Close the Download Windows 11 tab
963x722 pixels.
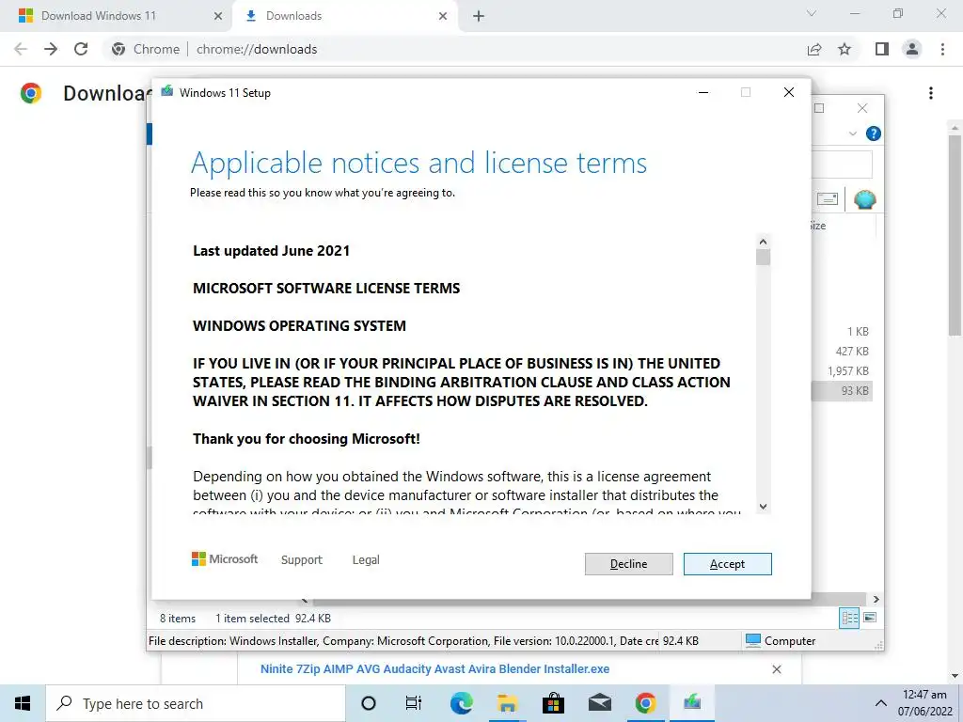pos(218,16)
